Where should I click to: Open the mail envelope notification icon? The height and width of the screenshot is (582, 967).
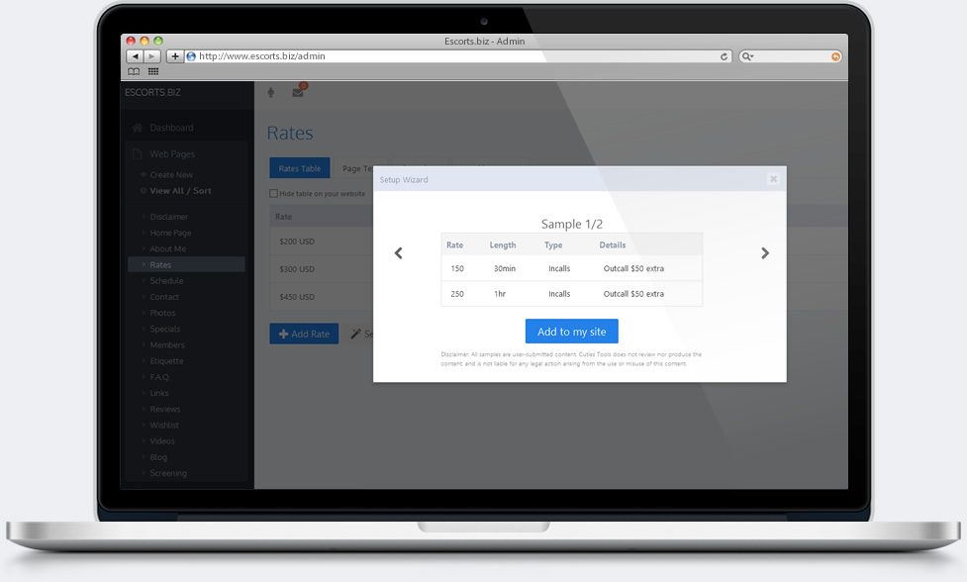tap(298, 92)
